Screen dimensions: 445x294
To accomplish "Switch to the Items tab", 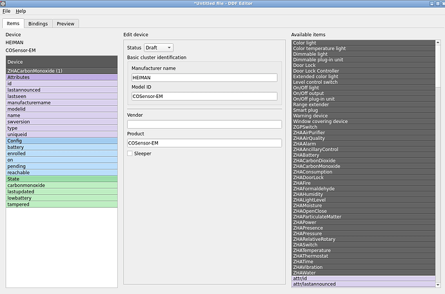I will point(13,24).
